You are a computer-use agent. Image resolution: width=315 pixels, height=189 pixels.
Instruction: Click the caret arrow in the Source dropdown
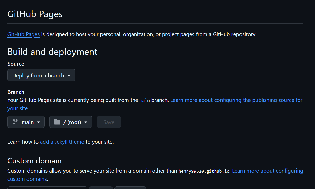(69, 75)
